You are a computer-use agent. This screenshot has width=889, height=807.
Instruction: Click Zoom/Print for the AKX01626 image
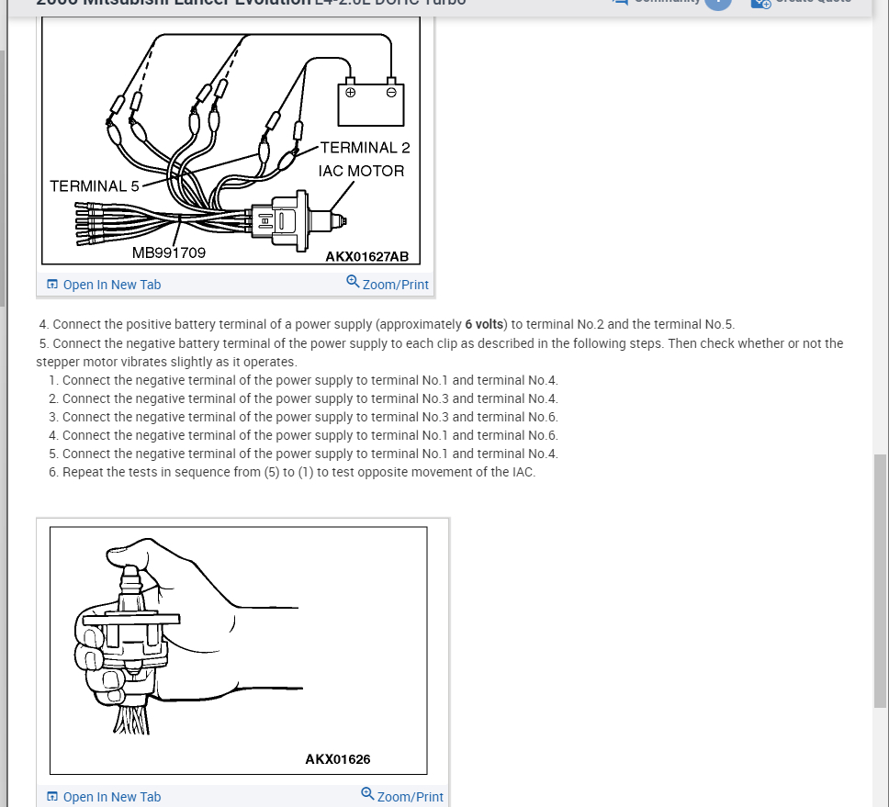point(402,796)
